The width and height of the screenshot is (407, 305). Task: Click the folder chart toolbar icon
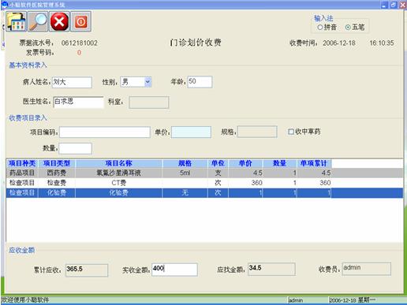click(17, 21)
